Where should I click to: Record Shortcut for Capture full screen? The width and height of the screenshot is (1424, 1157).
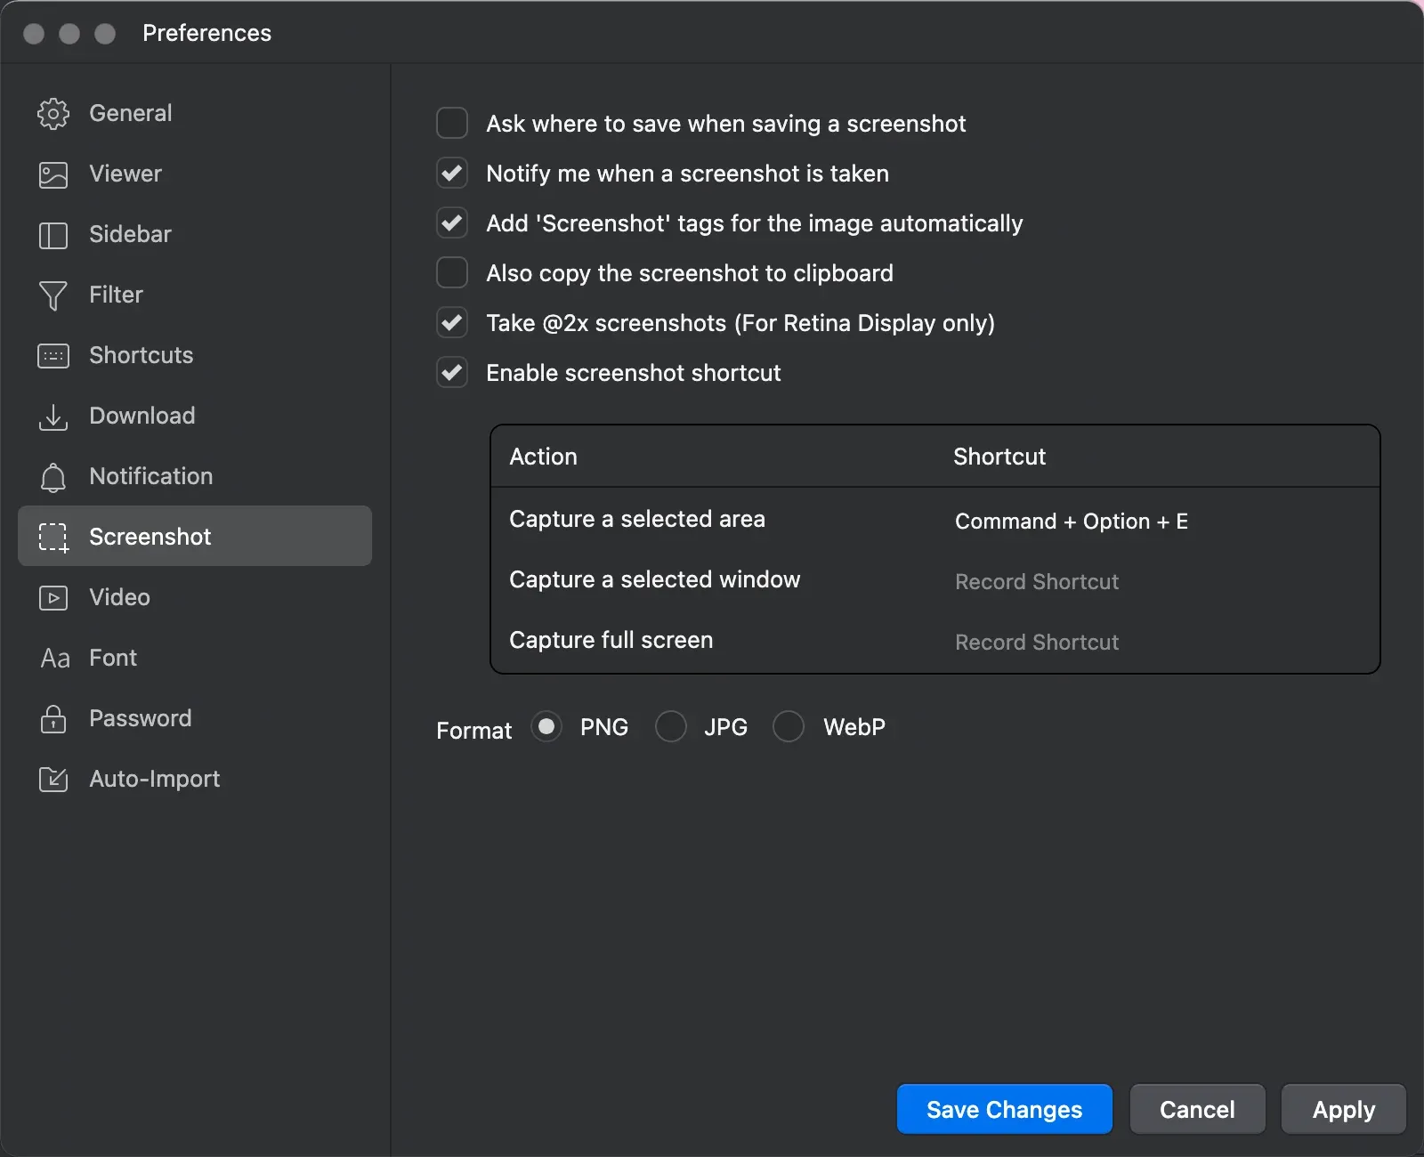(x=1037, y=643)
